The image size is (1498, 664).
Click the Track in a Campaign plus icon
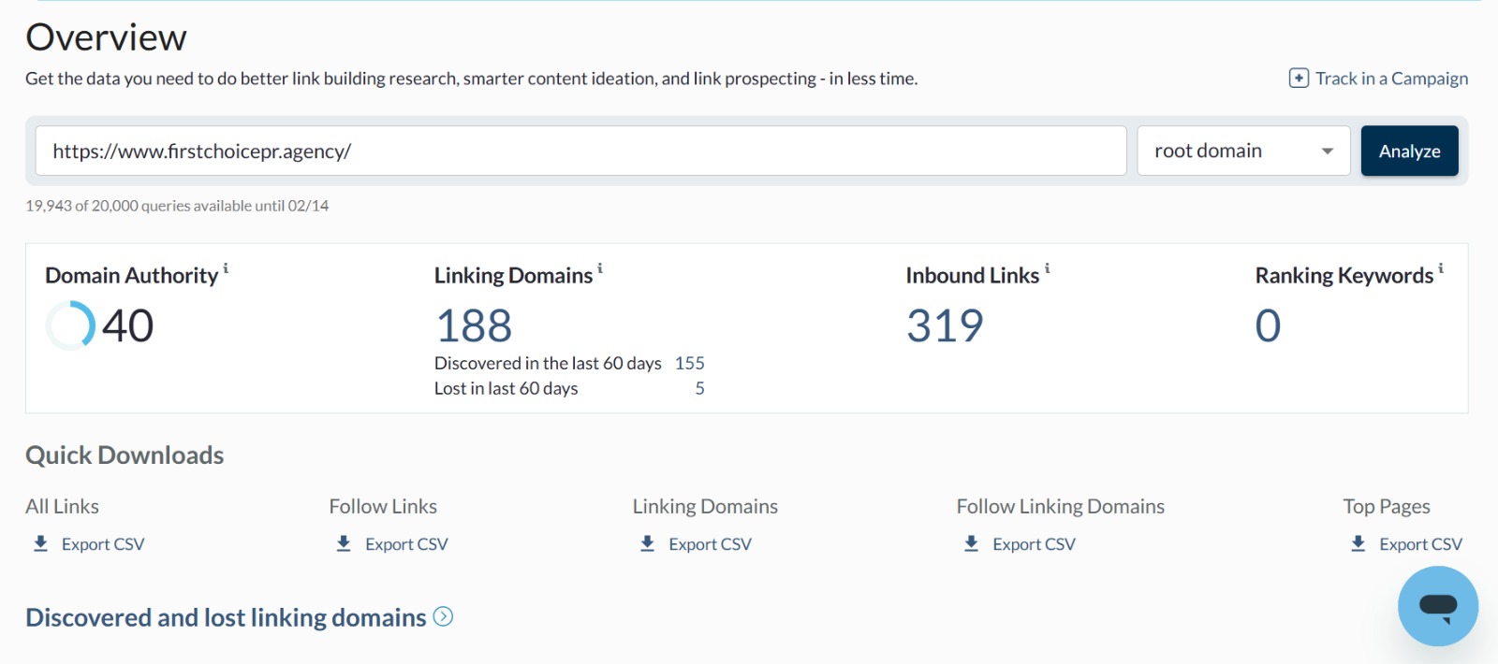(x=1299, y=79)
